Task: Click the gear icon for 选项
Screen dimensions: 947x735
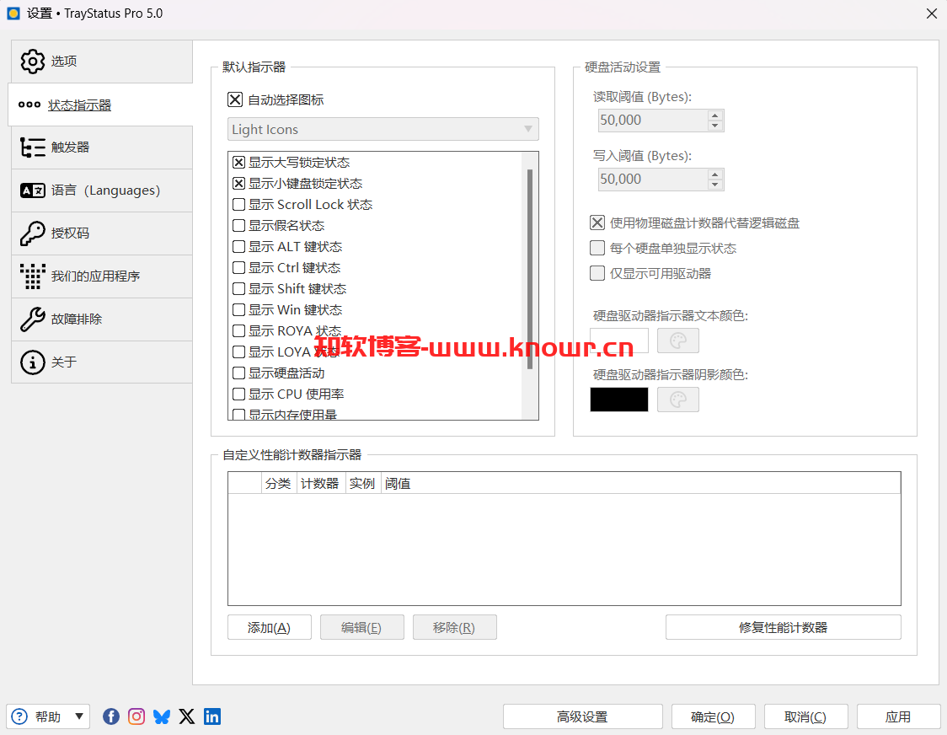Action: point(33,62)
